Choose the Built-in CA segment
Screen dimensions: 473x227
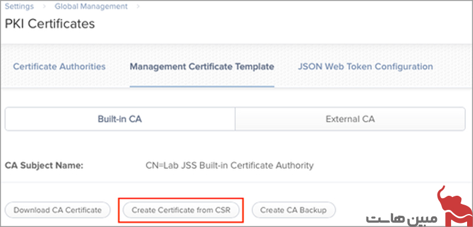coord(120,119)
